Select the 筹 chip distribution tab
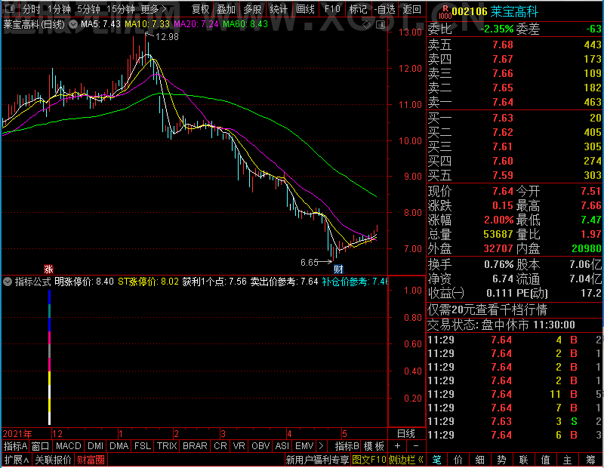The height and width of the screenshot is (468, 604). pyautogui.click(x=591, y=460)
